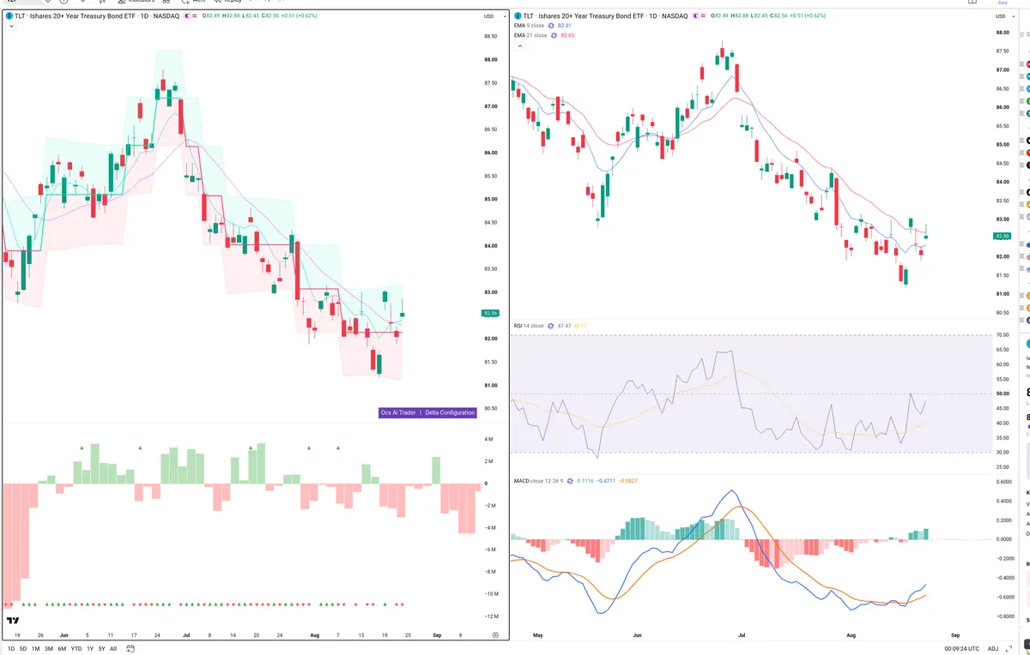Click RSI value 47.47
Screen dimensions: 1030x655
(564, 326)
